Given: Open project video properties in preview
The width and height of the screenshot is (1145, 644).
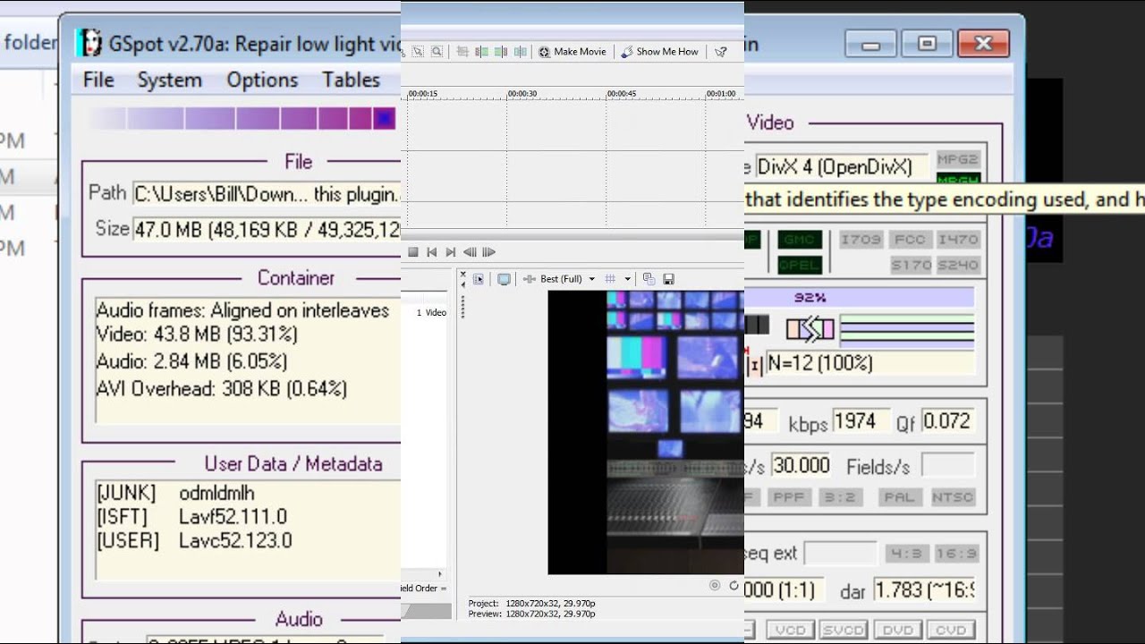Looking at the screenshot, I should [479, 279].
